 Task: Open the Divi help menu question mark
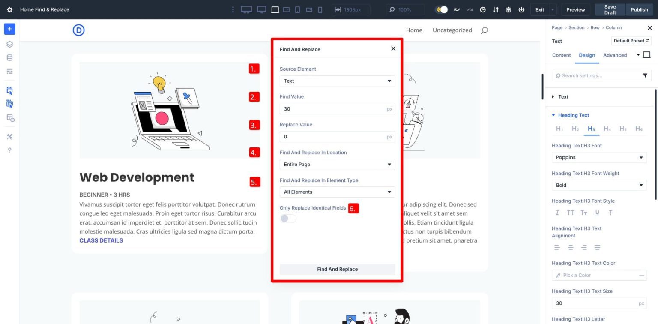tap(9, 150)
